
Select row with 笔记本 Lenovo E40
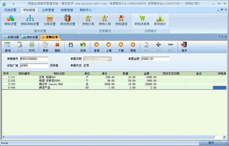pyautogui.click(x=114, y=84)
